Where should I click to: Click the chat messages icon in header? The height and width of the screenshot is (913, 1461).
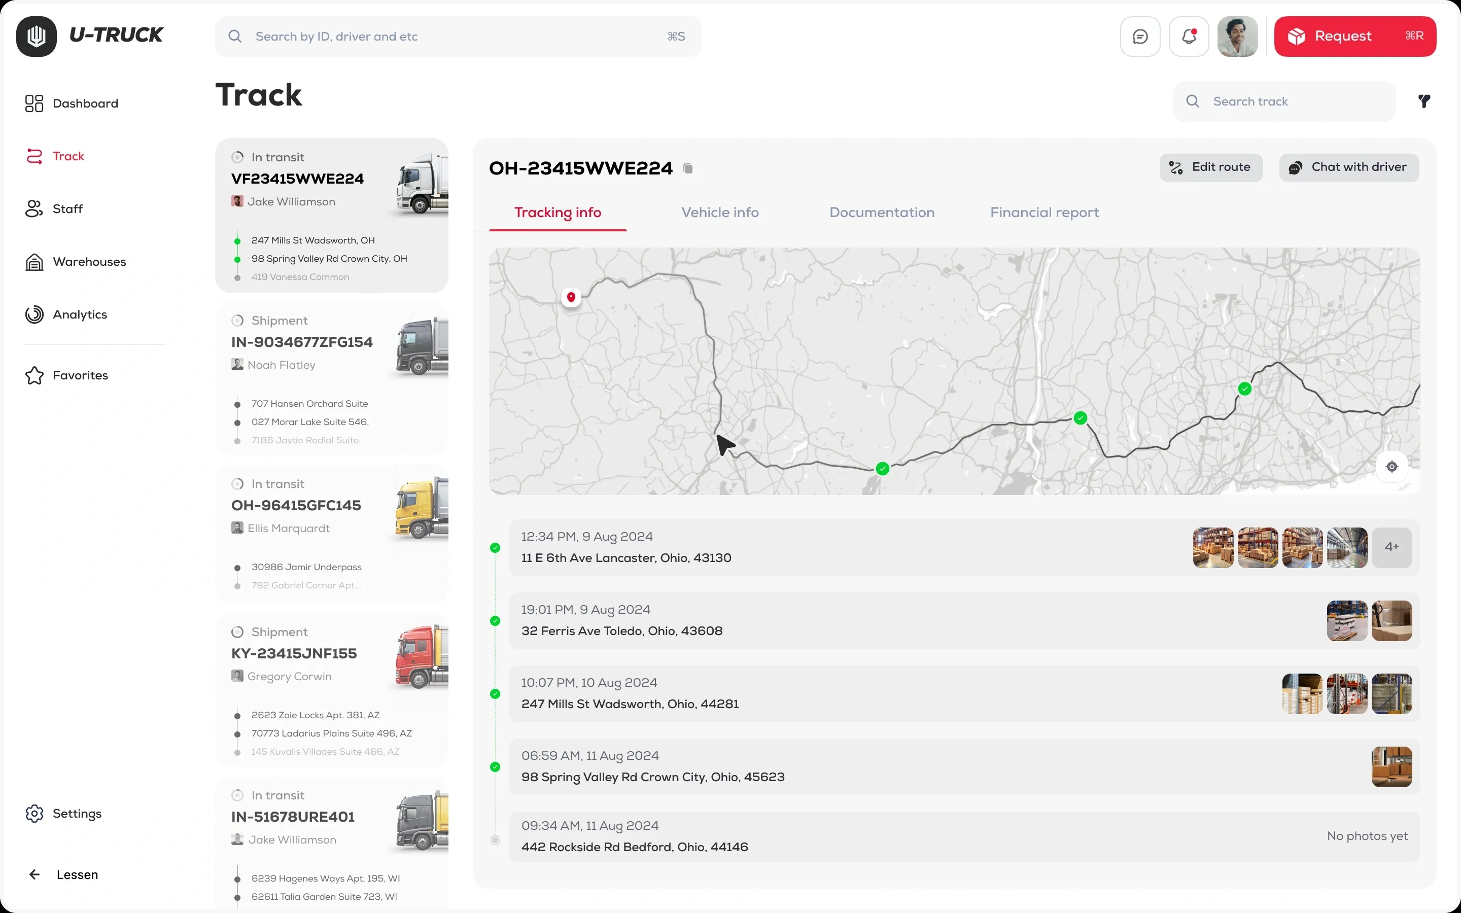pyautogui.click(x=1140, y=37)
